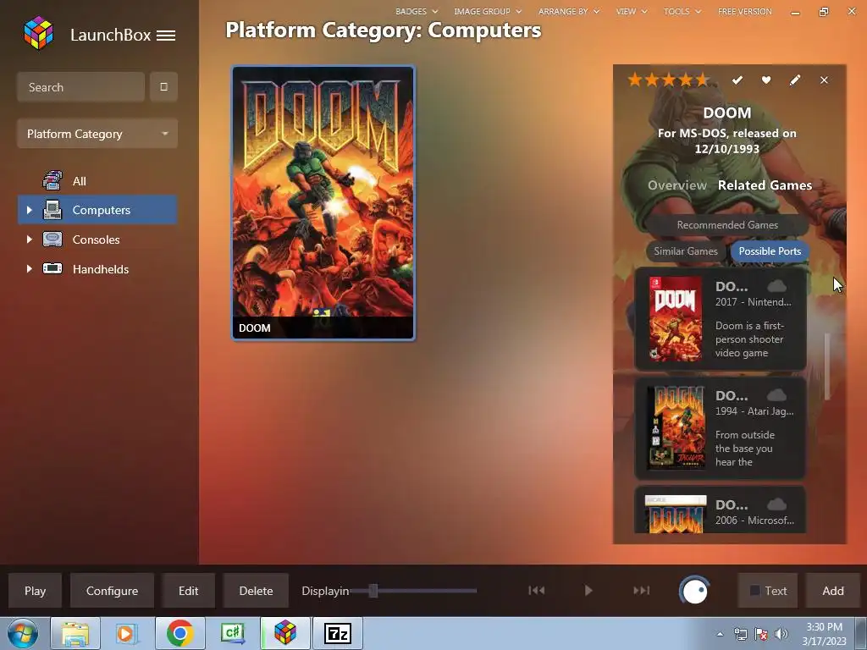This screenshot has width=867, height=650.
Task: Switch to the Related Games tab
Action: coord(765,185)
